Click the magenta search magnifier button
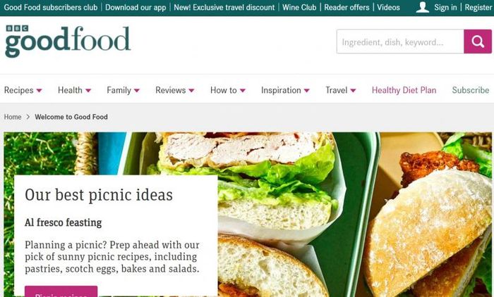Image resolution: width=494 pixels, height=297 pixels. 477,42
